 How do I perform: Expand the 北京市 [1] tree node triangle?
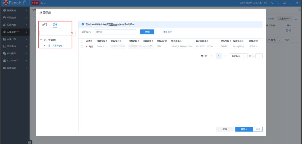click(x=45, y=46)
